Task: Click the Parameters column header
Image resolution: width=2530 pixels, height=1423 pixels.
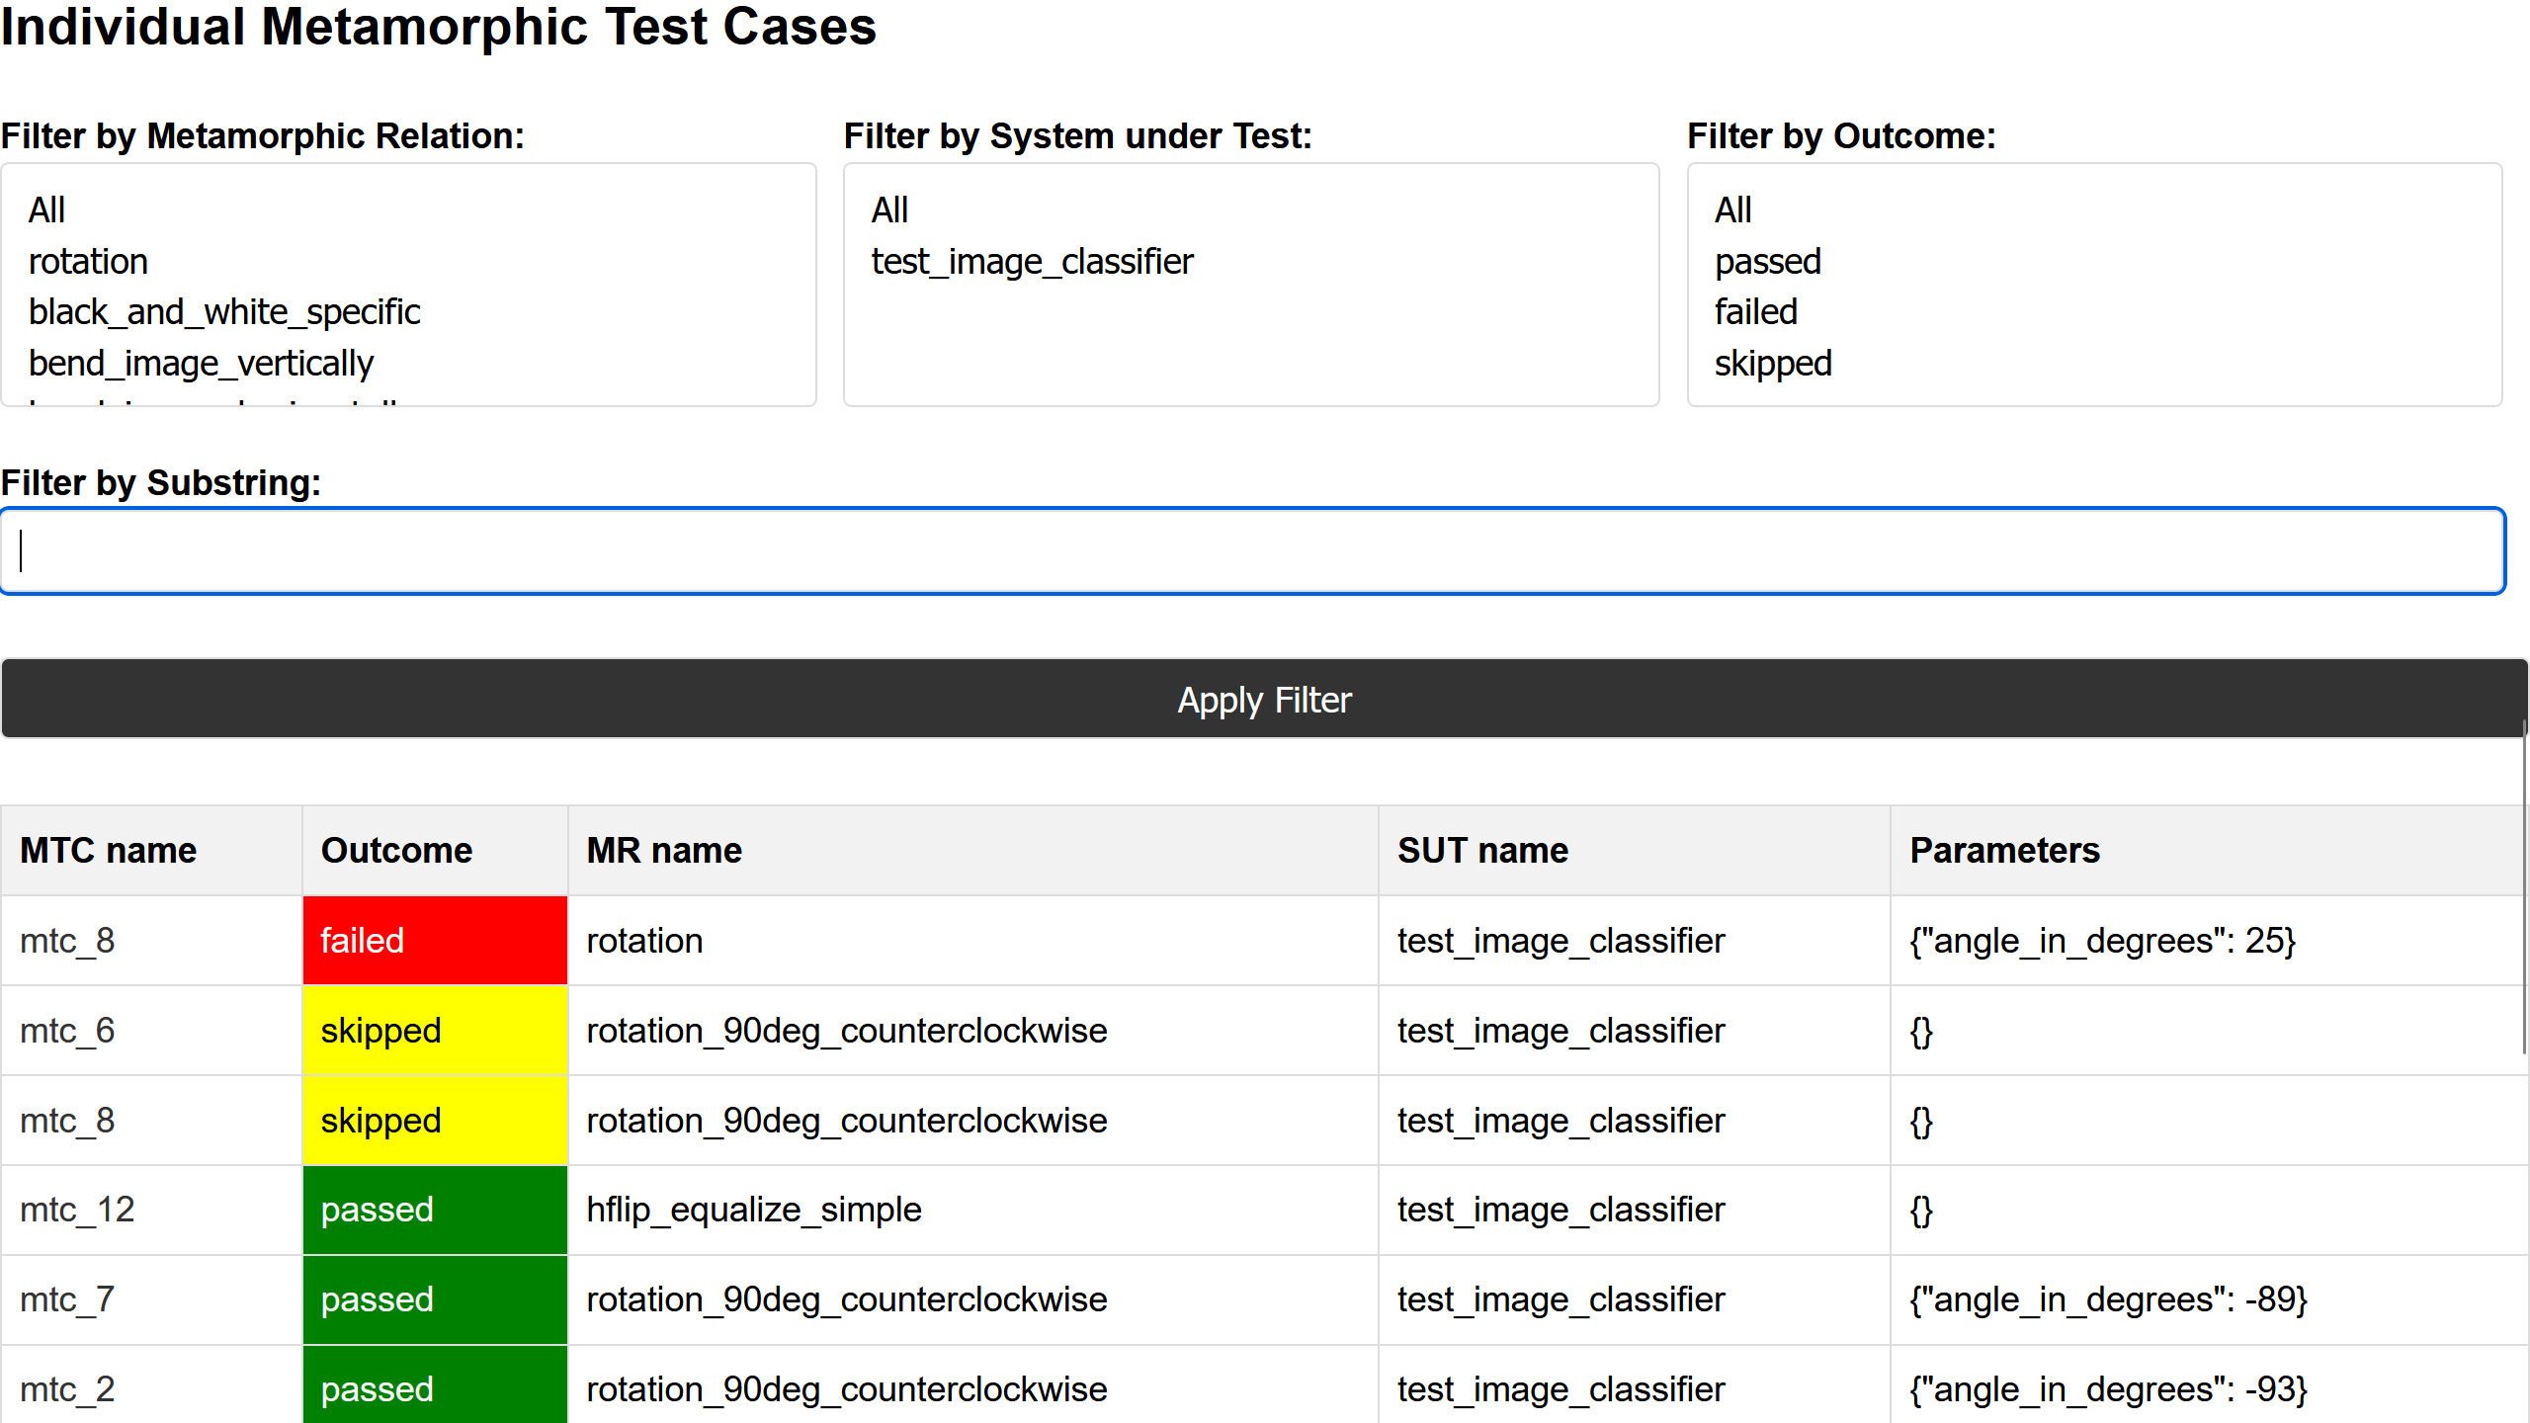Action: click(2004, 851)
